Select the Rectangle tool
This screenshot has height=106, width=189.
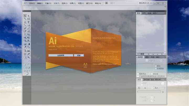tap(29, 25)
